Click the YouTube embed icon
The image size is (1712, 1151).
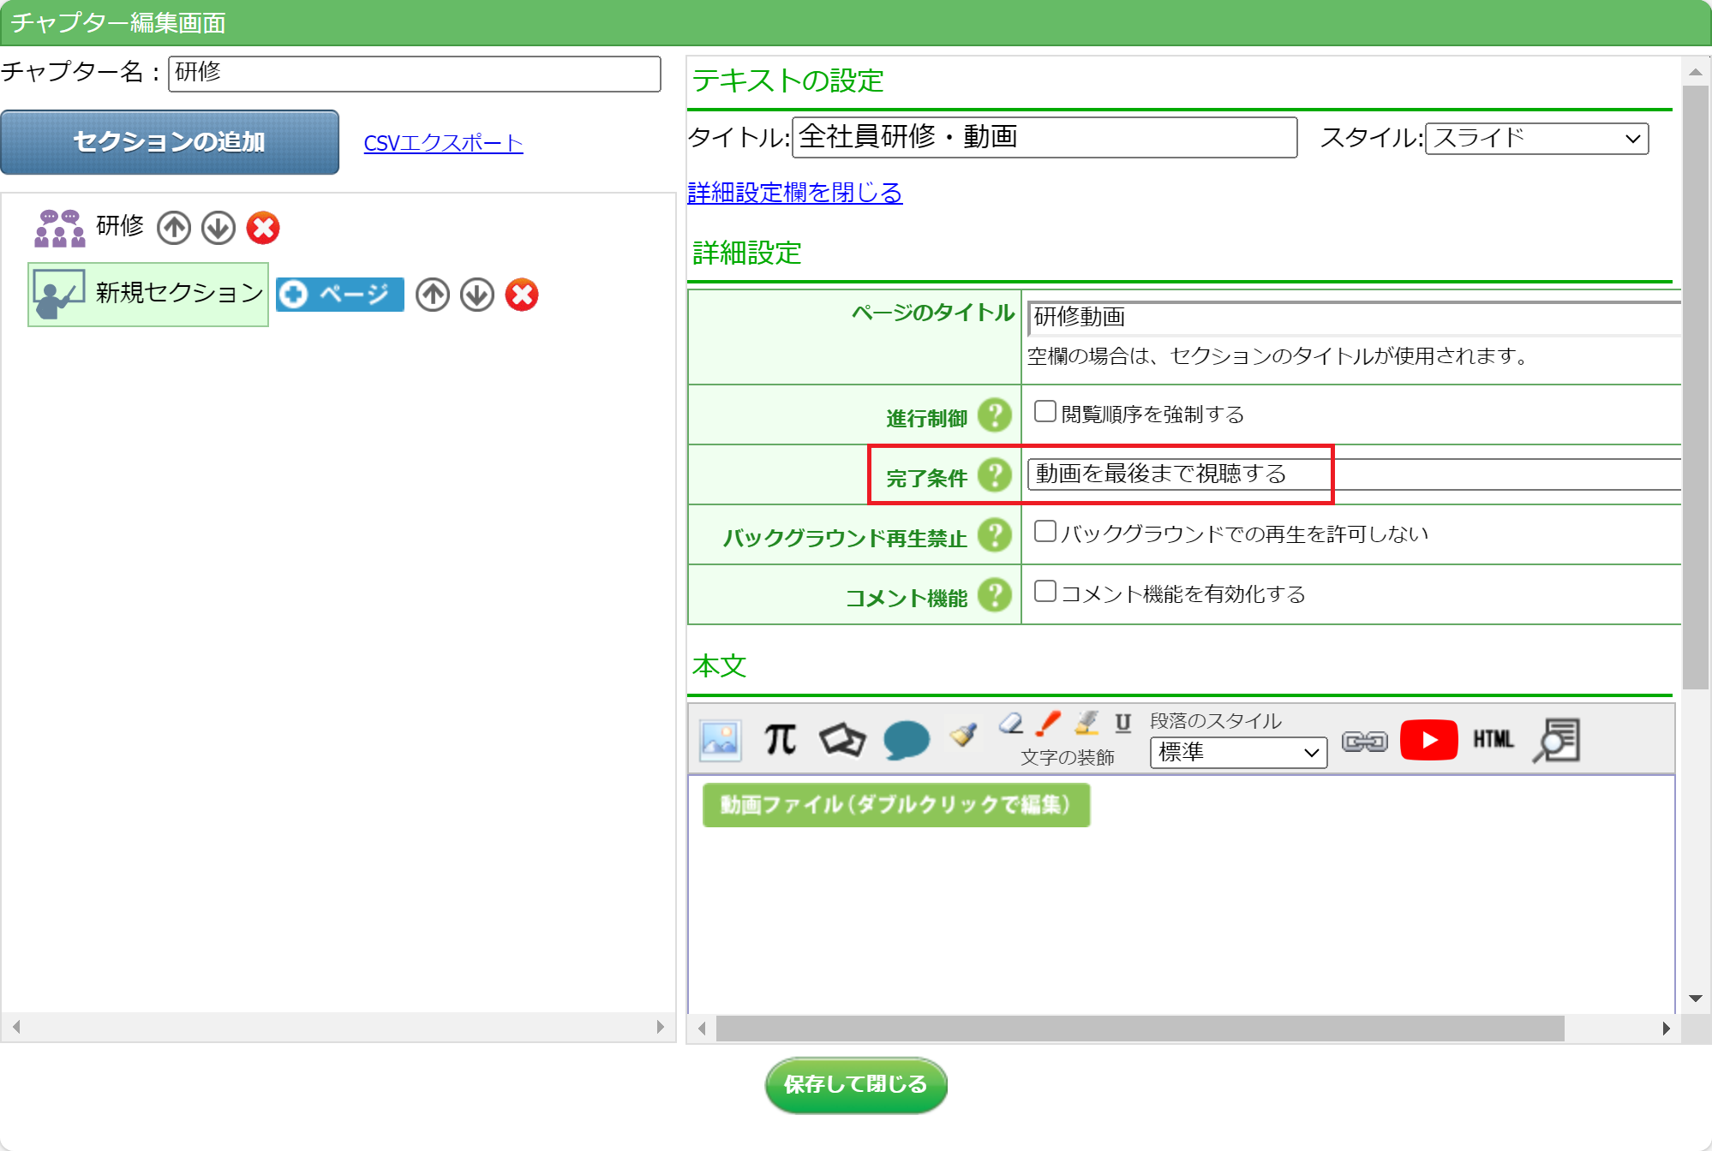1428,740
